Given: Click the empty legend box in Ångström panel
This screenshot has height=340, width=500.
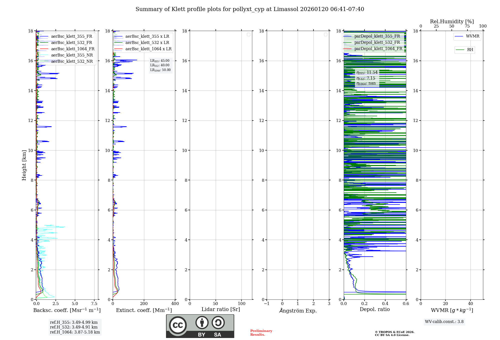Looking at the screenshot, I should [x=325, y=34].
